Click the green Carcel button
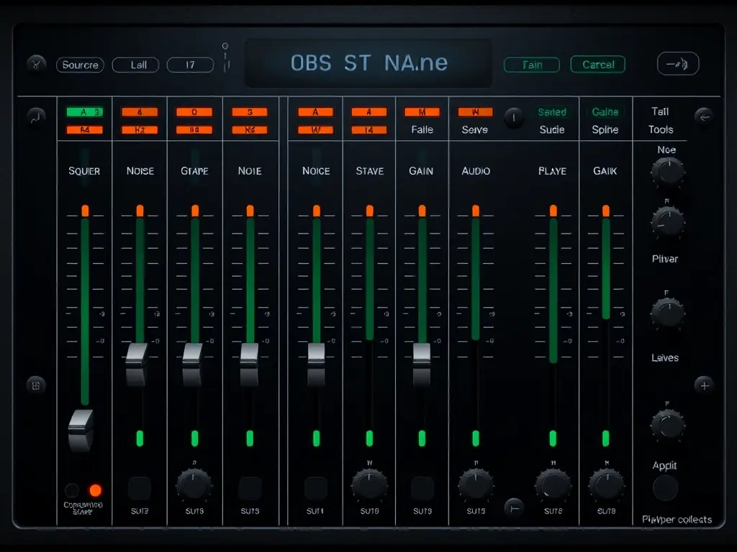This screenshot has height=552, width=737. (x=598, y=64)
